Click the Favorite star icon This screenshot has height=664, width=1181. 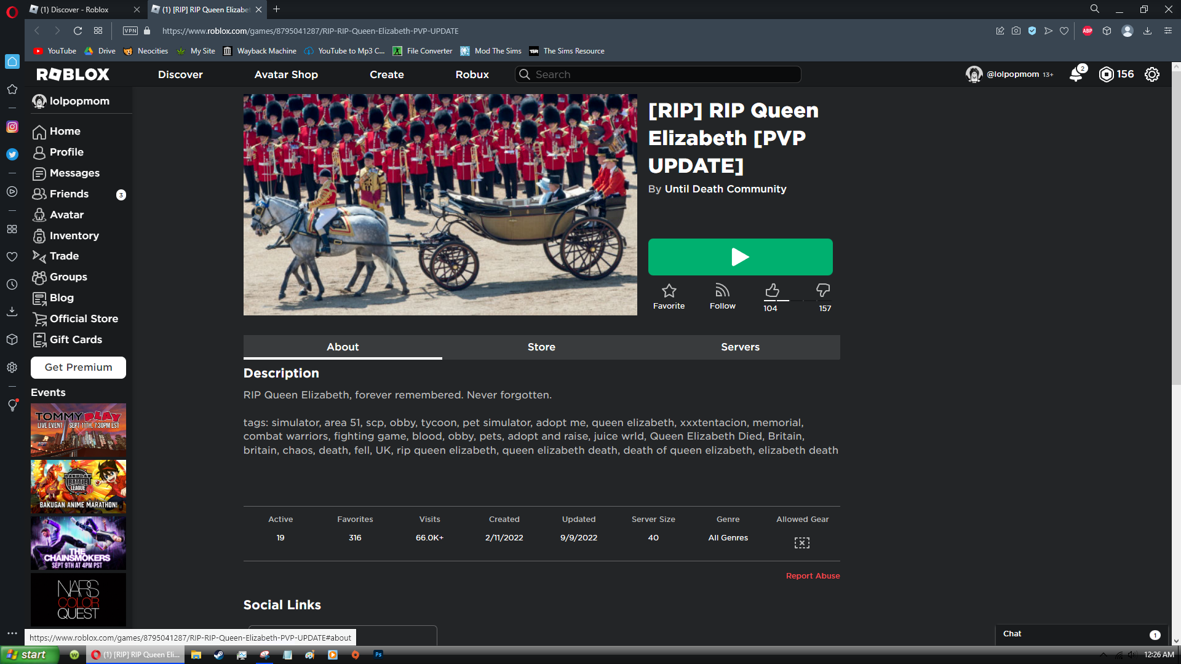[669, 290]
